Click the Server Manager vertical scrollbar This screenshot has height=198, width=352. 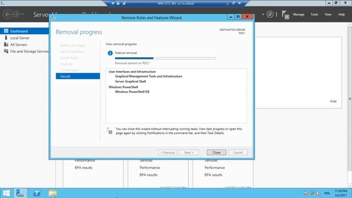350,98
